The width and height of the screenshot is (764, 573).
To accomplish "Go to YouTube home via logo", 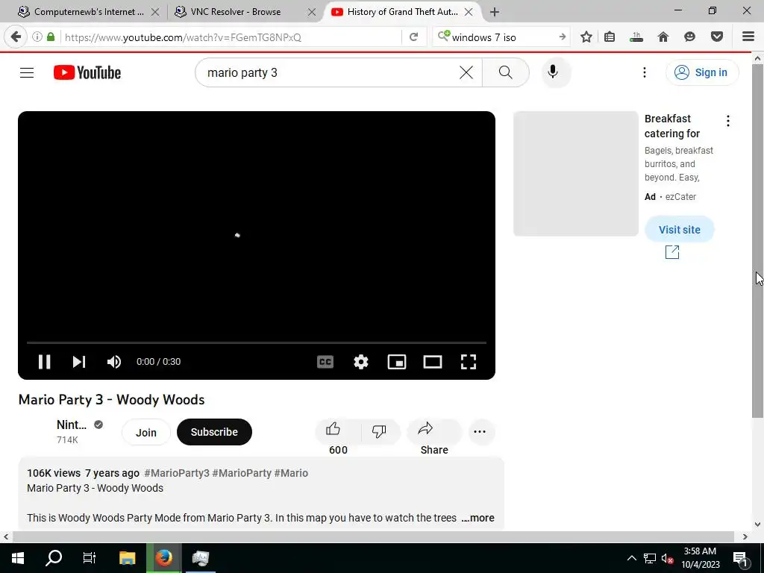I will (x=87, y=72).
